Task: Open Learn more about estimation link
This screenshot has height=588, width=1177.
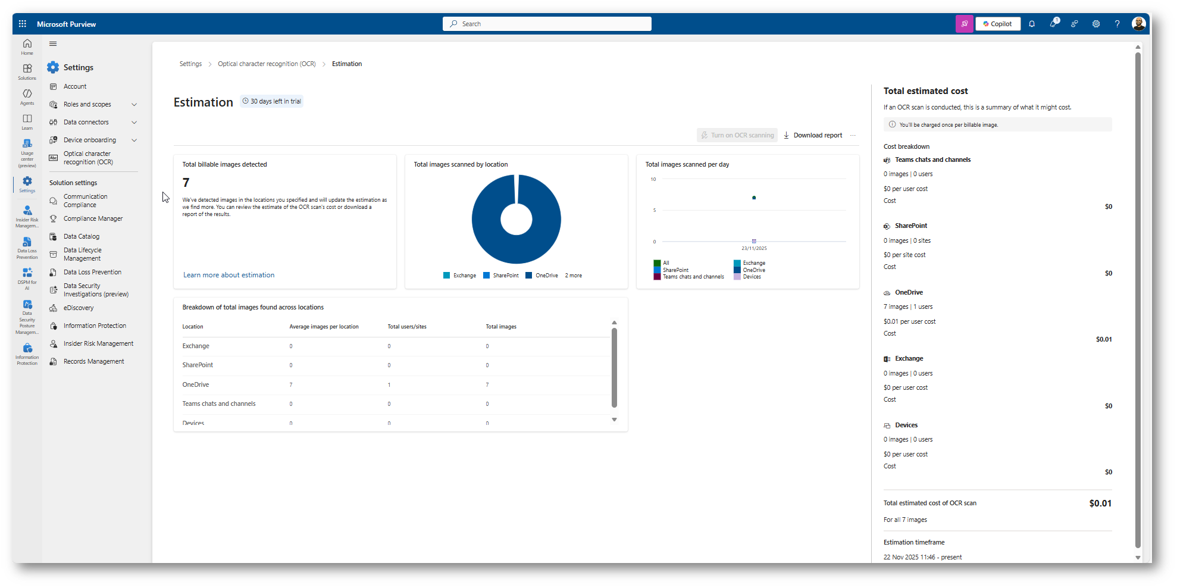Action: [x=228, y=275]
